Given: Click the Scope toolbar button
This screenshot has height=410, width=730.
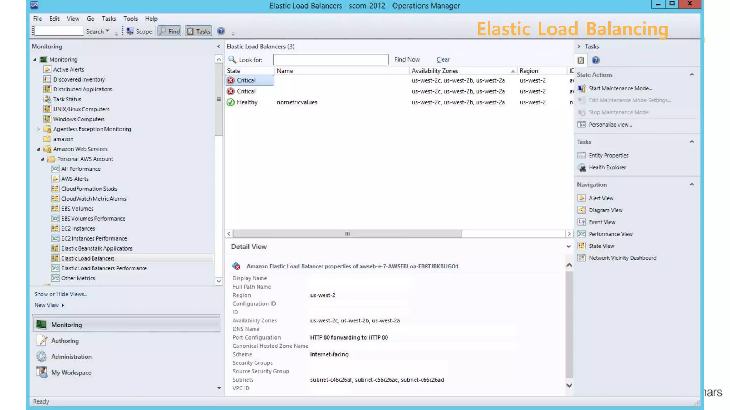Looking at the screenshot, I should coord(139,31).
